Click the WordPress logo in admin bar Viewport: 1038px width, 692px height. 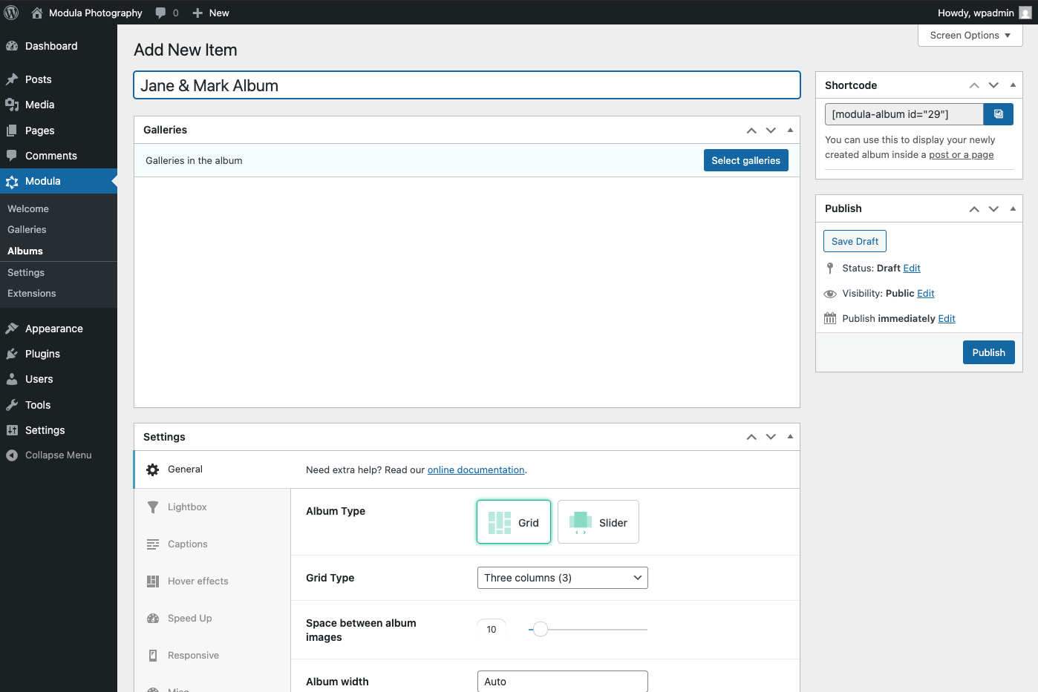(11, 13)
